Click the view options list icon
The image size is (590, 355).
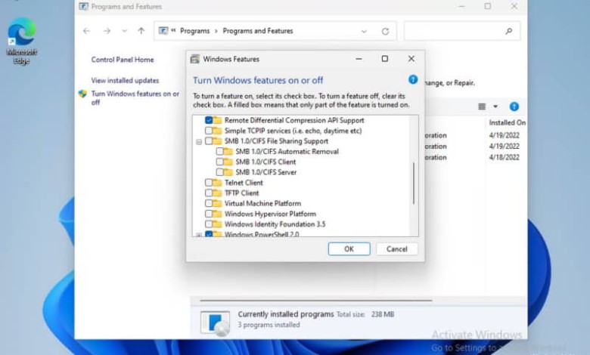(482, 106)
